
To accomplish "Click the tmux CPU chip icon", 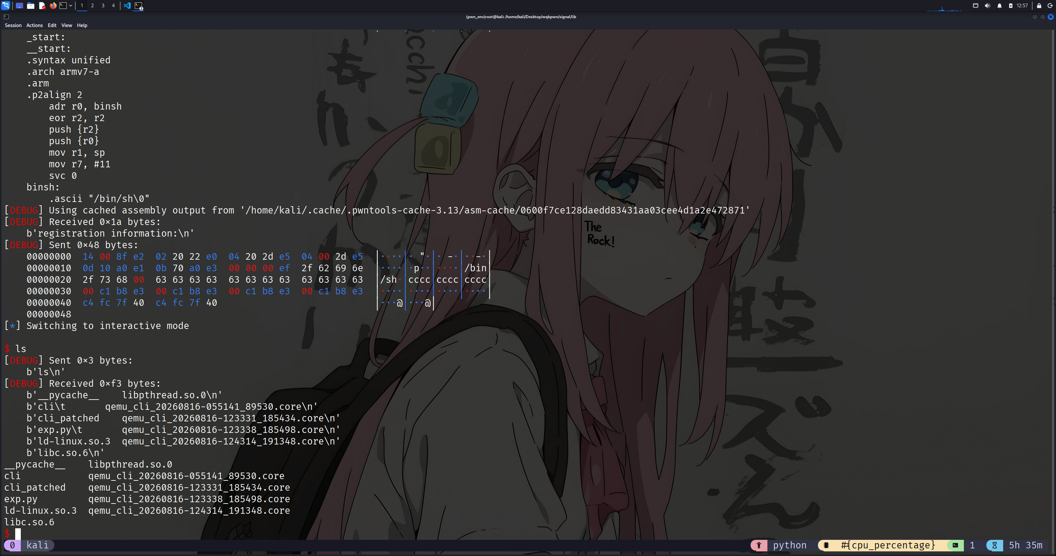I will (x=826, y=545).
